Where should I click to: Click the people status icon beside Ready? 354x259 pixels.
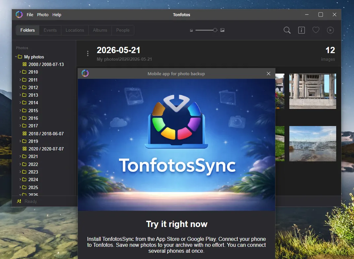[x=19, y=201]
